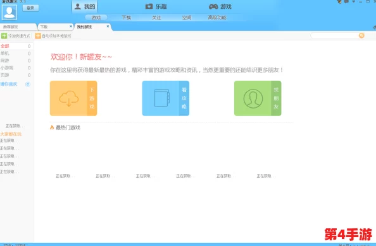376x246 pixels.
Task: Select the 游戏 sub-menu pill
Action: pyautogui.click(x=96, y=18)
